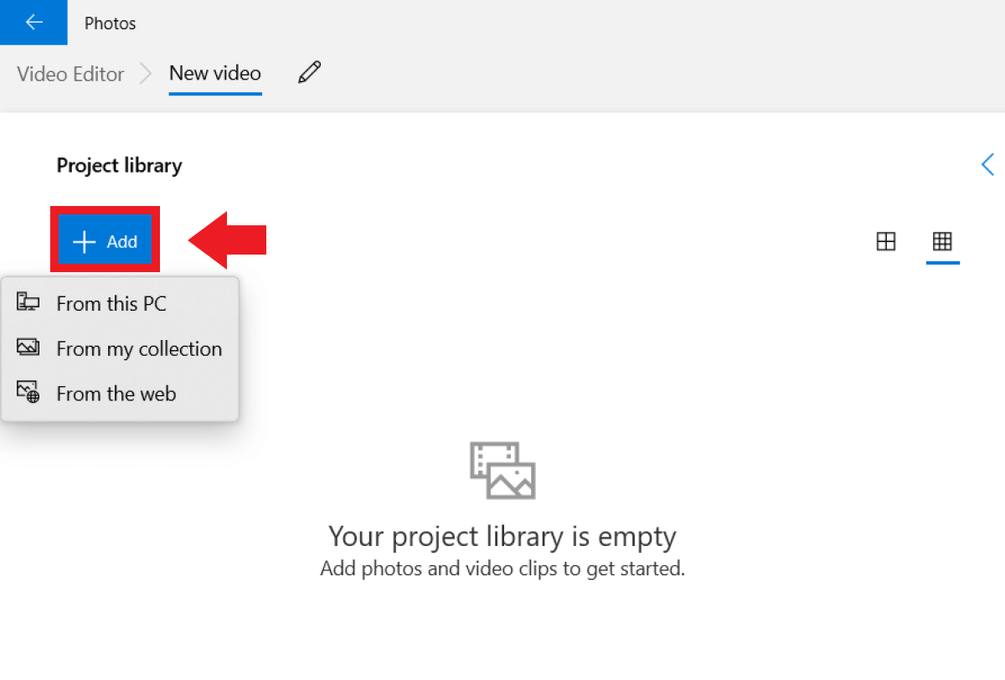The image size is (1005, 680).
Task: Open the Add media dropdown
Action: [x=106, y=242]
